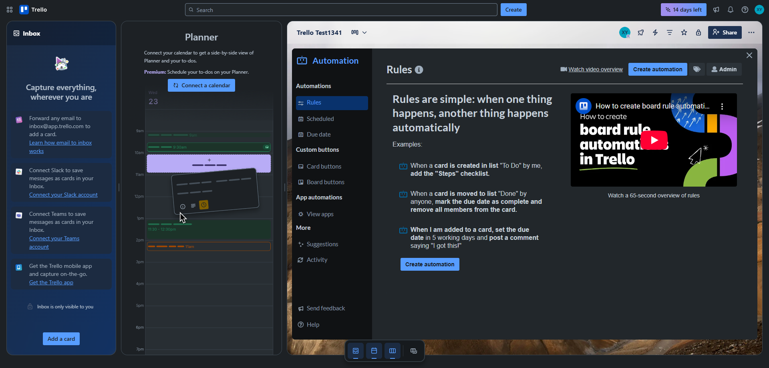Expand the board views dropdown chevron

364,32
